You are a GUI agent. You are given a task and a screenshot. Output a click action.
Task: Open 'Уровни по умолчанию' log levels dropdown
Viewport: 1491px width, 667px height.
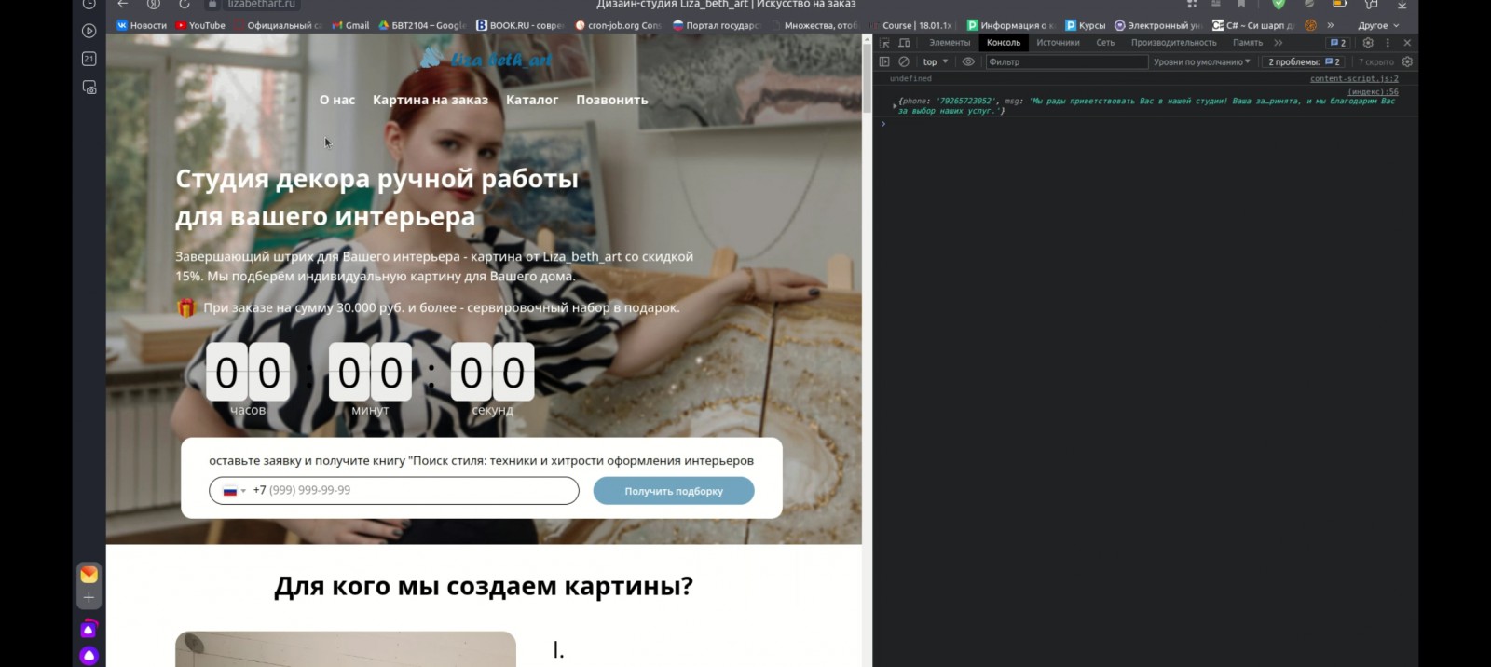(1201, 61)
